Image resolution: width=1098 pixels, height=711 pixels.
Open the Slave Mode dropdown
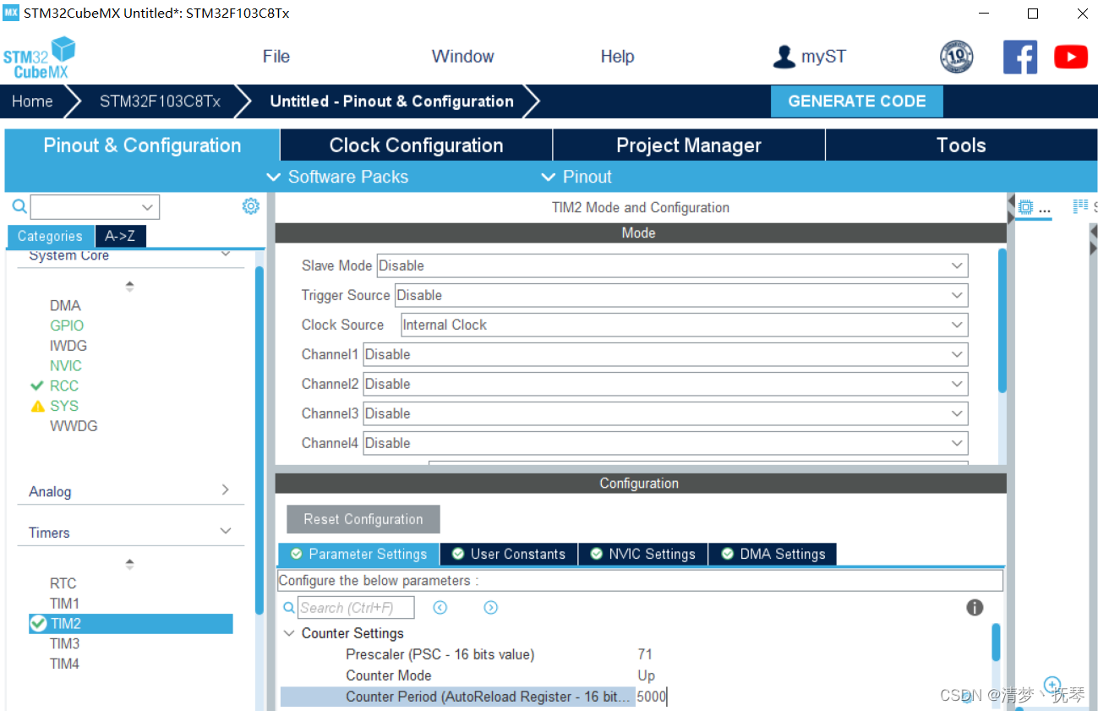672,265
